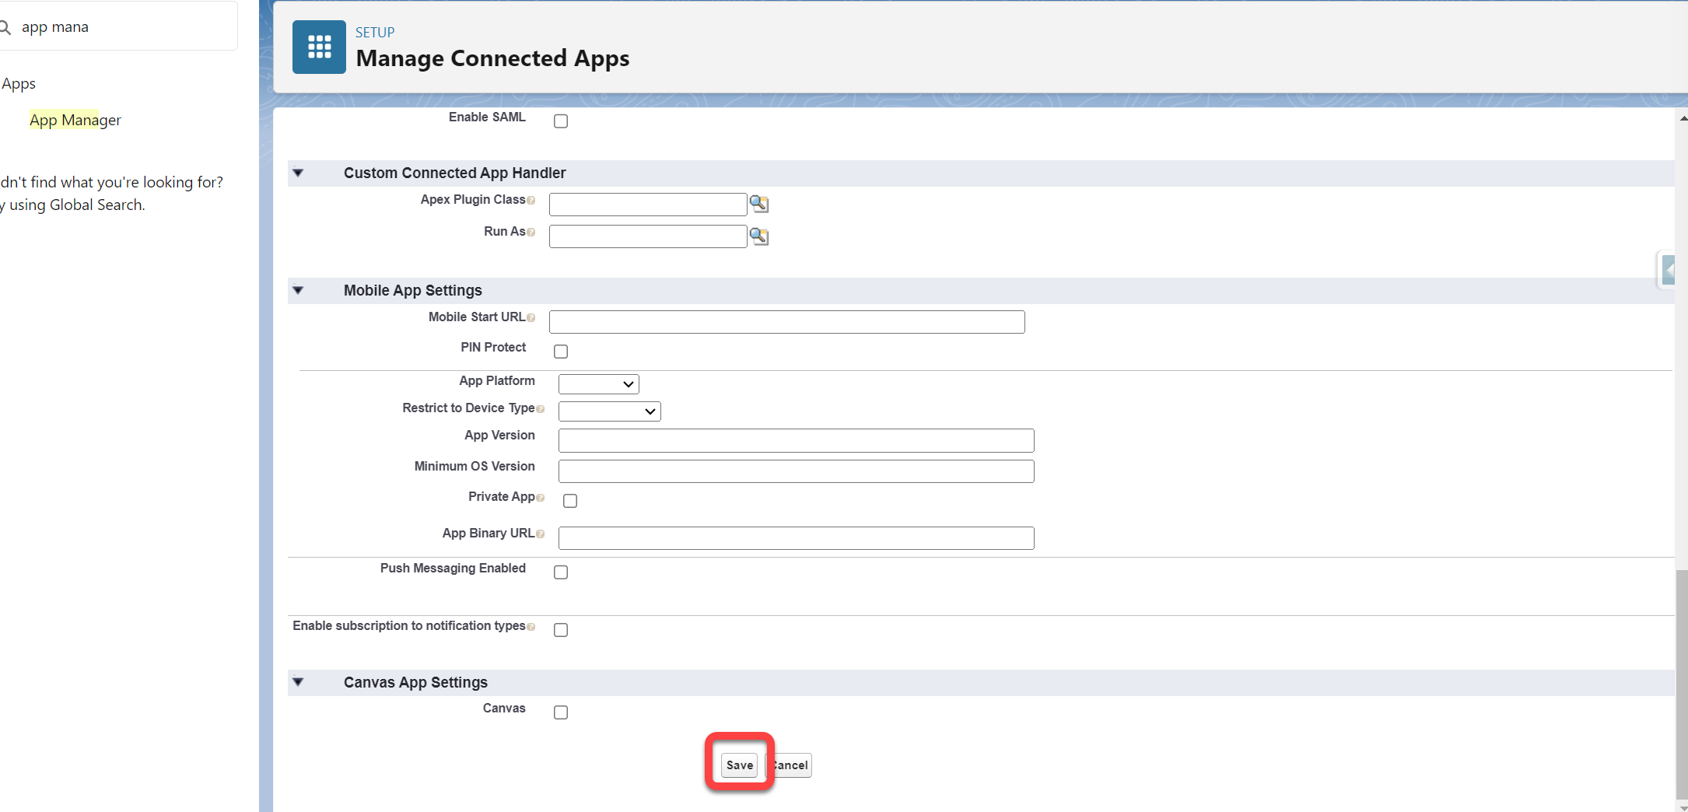Click help icon next to Private App
The width and height of the screenshot is (1688, 812).
click(x=541, y=498)
